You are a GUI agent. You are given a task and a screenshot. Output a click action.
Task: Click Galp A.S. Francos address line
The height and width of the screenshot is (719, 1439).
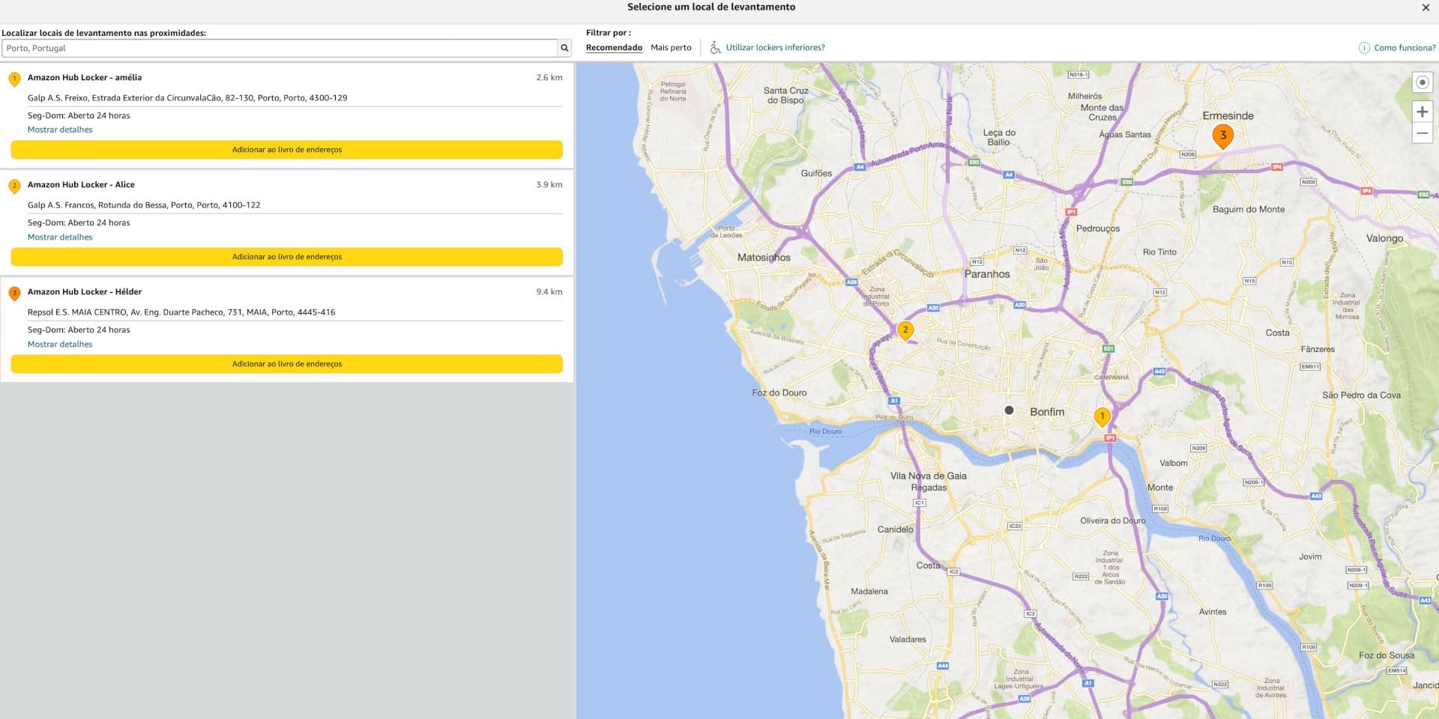pyautogui.click(x=144, y=205)
